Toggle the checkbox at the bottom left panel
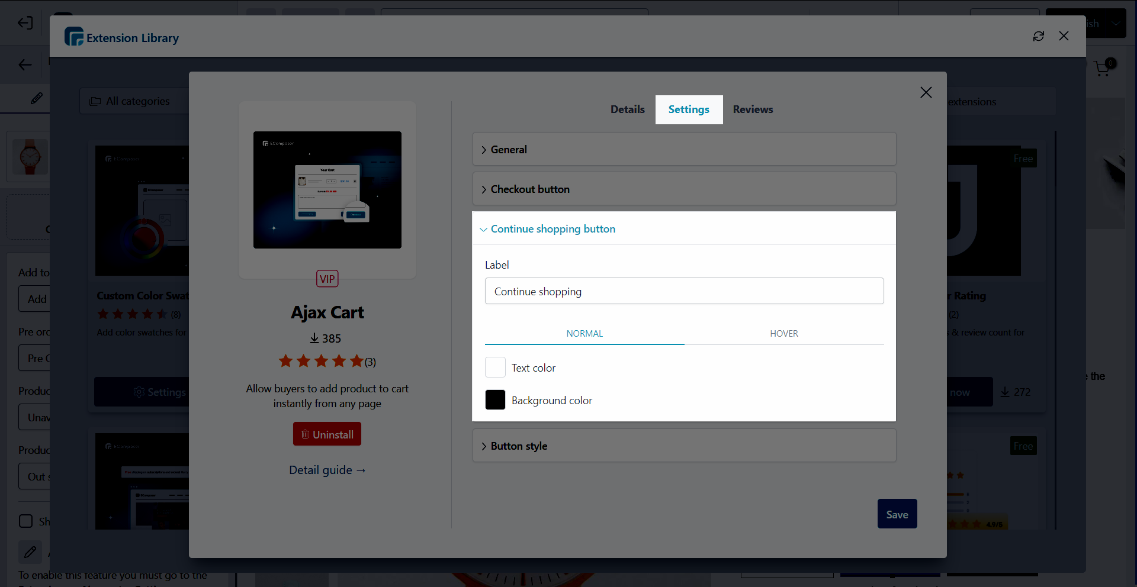The height and width of the screenshot is (587, 1137). 26,521
